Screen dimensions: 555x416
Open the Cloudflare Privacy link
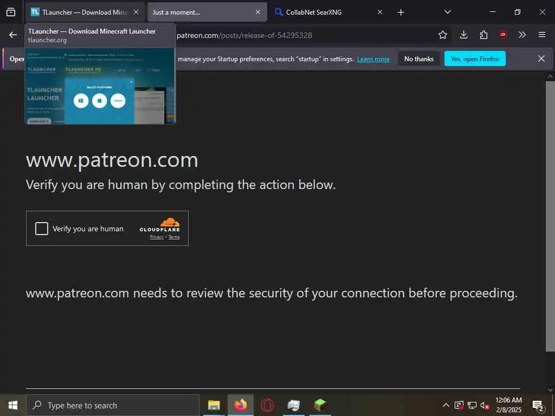click(157, 237)
